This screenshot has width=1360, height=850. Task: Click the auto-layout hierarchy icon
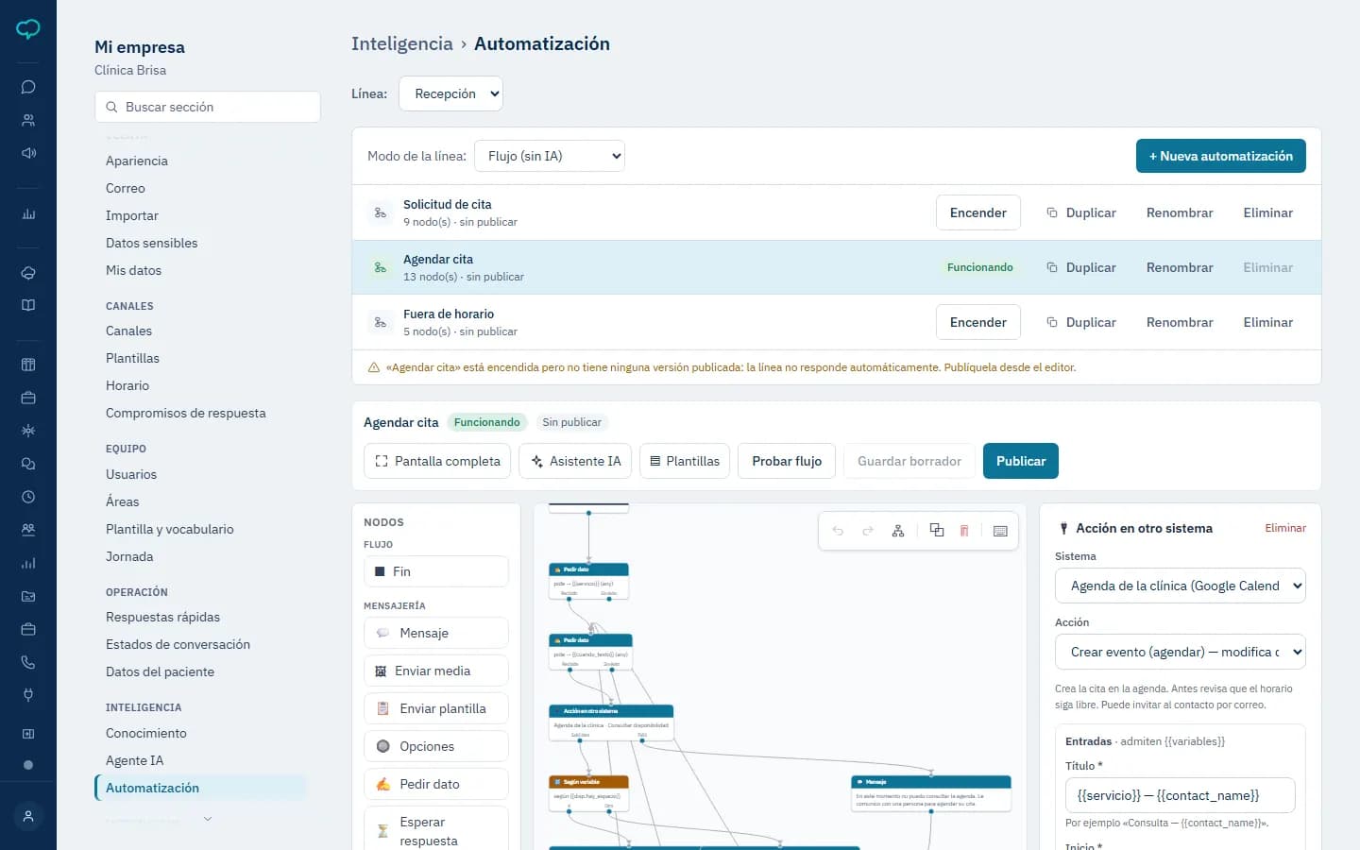pos(898,531)
